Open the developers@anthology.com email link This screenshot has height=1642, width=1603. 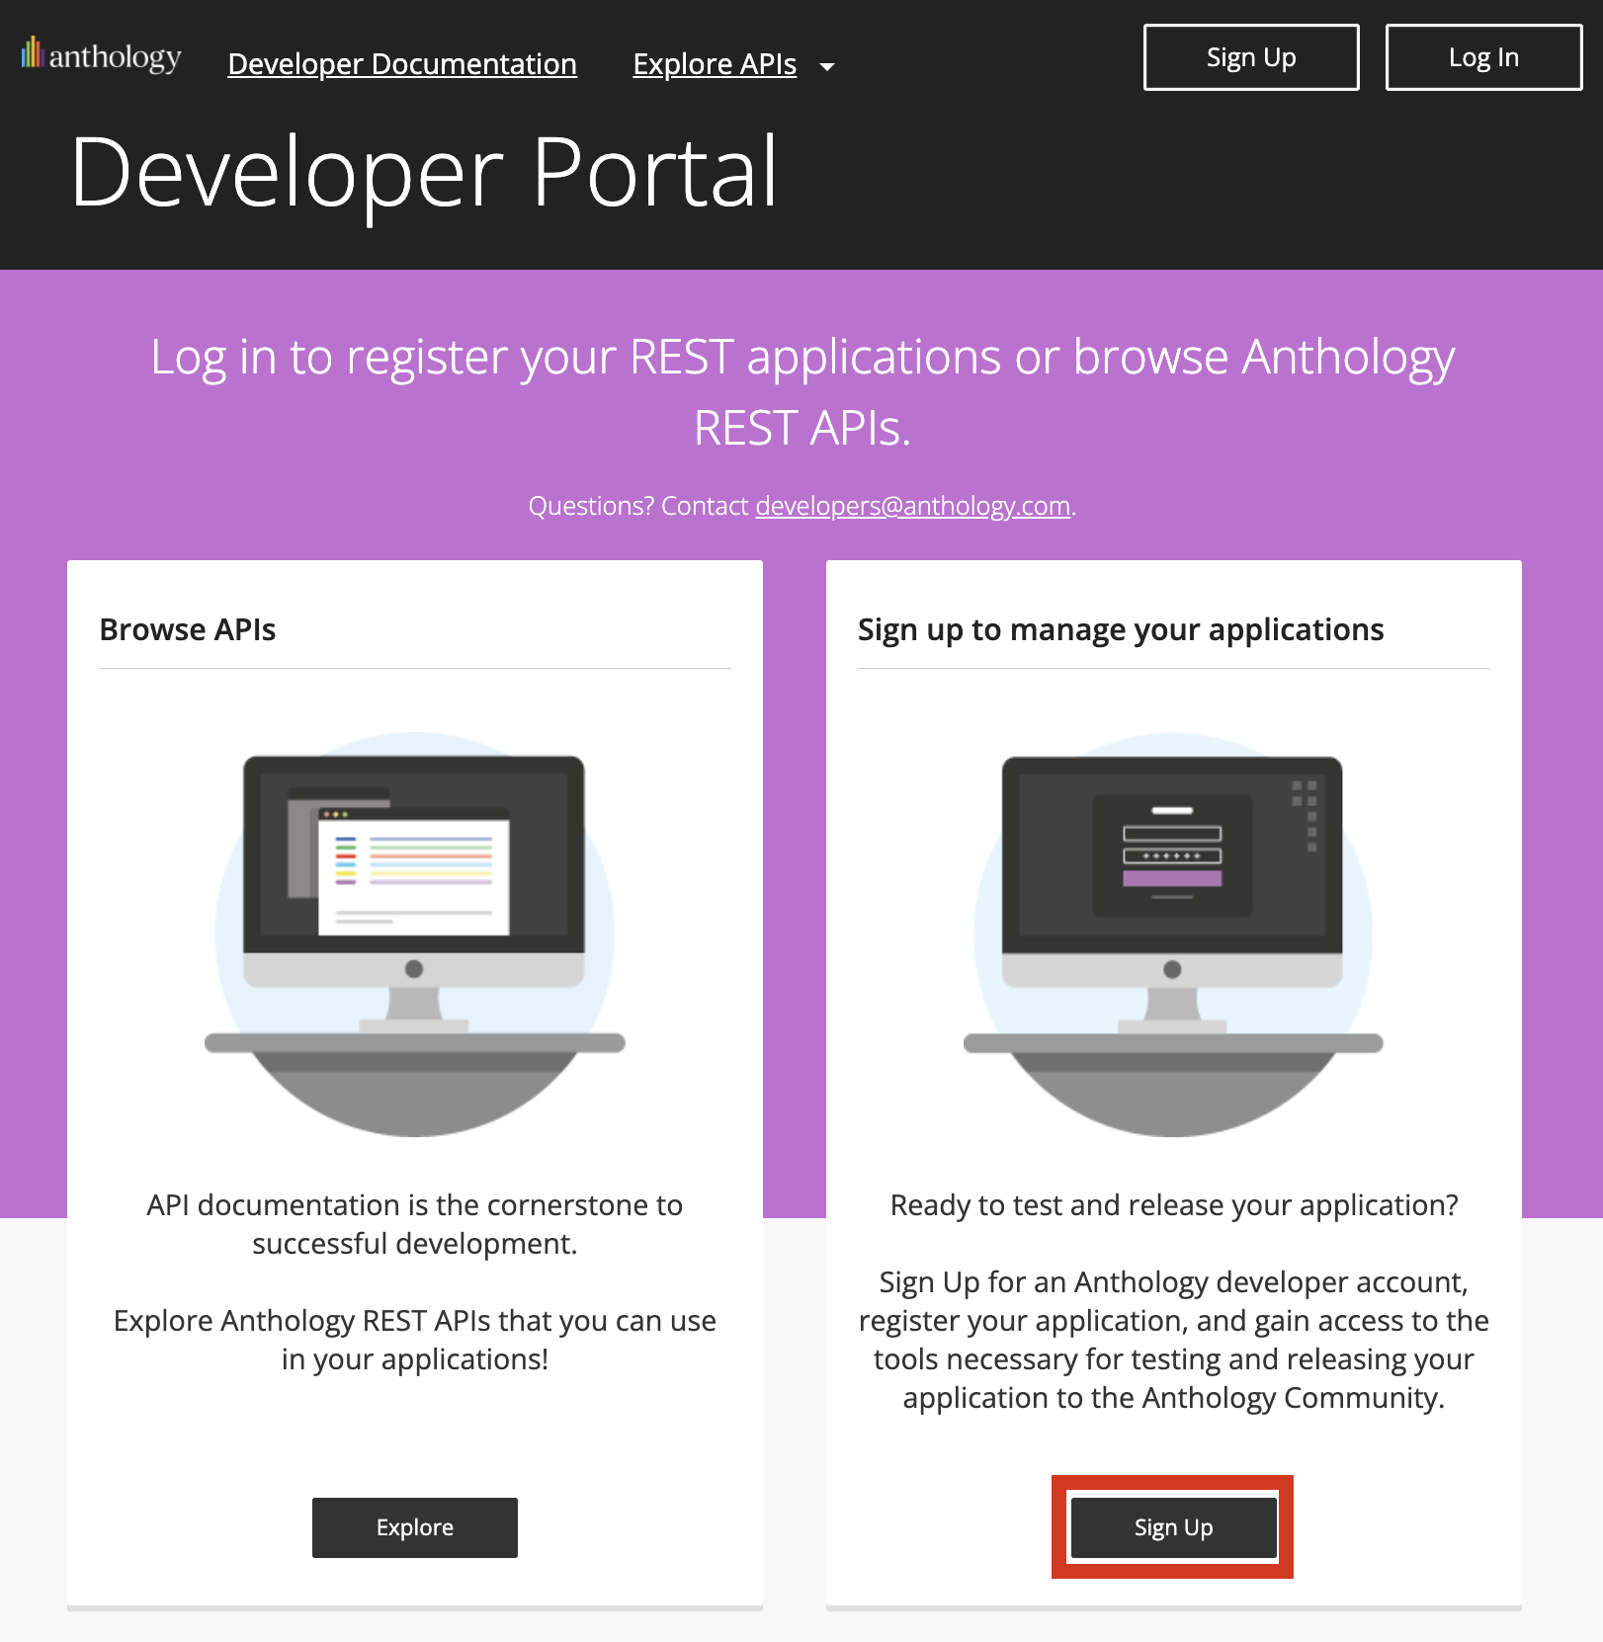tap(912, 506)
